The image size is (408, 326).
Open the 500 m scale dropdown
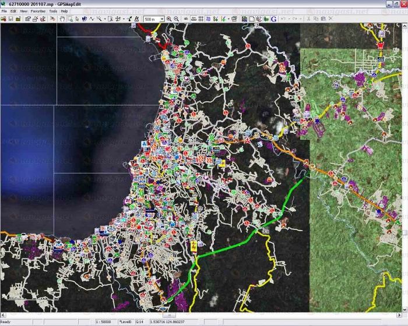click(x=161, y=19)
